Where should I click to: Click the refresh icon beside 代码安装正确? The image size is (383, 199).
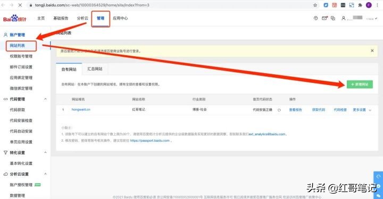click(279, 110)
